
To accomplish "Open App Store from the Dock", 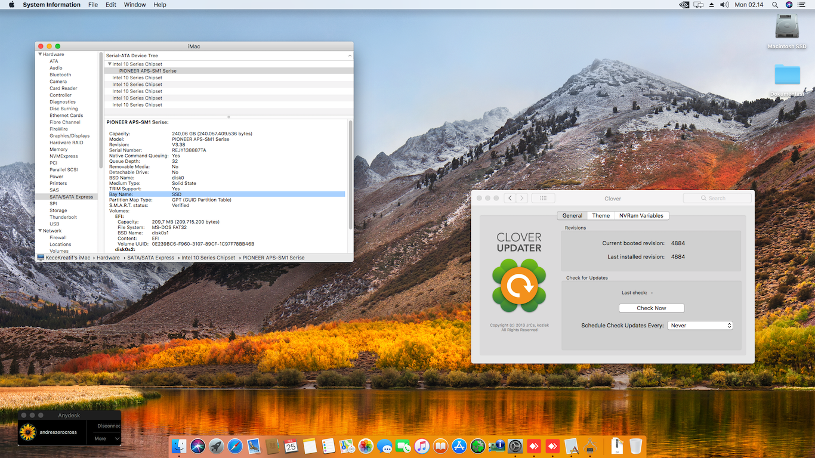I will [x=459, y=446].
